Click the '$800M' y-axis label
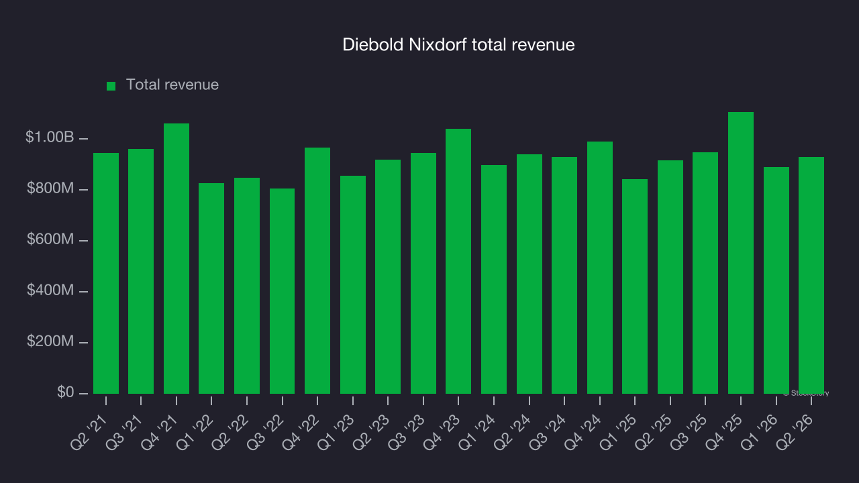This screenshot has width=859, height=483. (x=50, y=189)
